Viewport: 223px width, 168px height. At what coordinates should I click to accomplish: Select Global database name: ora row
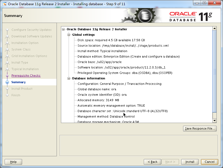97,89
